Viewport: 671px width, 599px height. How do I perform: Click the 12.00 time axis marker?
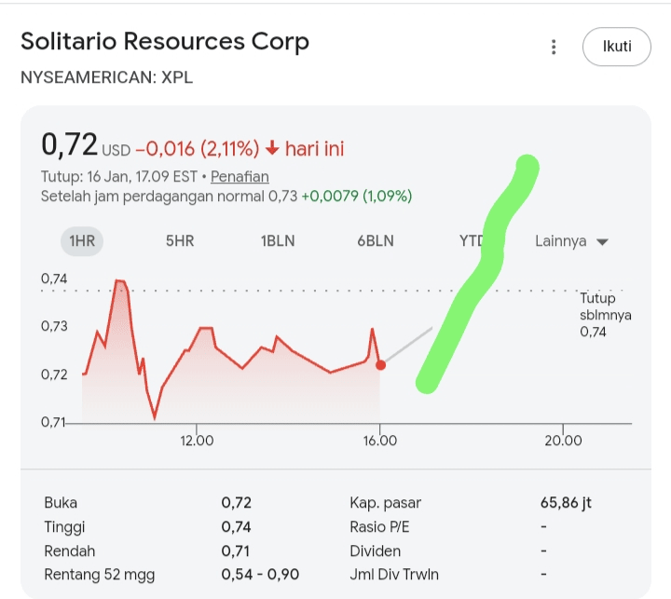point(197,441)
